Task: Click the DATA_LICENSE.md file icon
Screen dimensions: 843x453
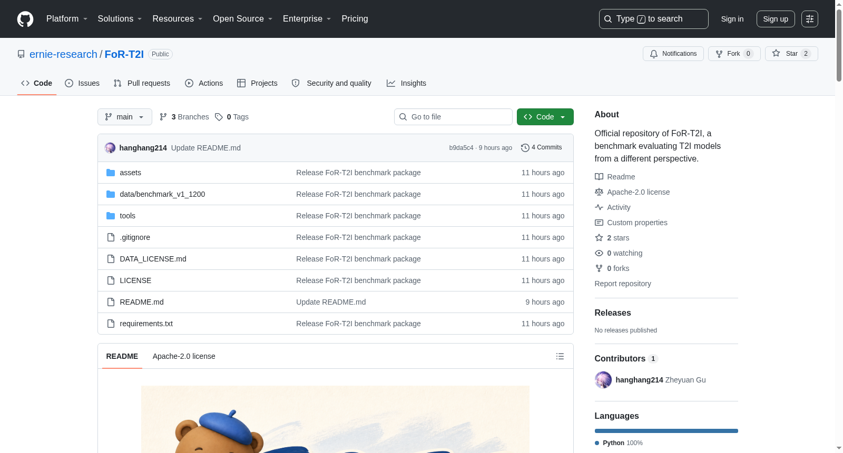Action: 111,259
